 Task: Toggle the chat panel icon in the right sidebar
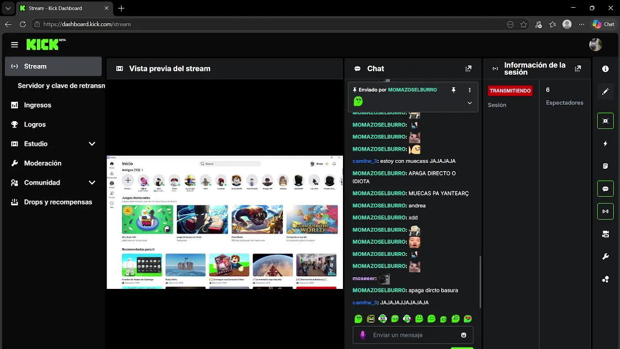coord(605,189)
